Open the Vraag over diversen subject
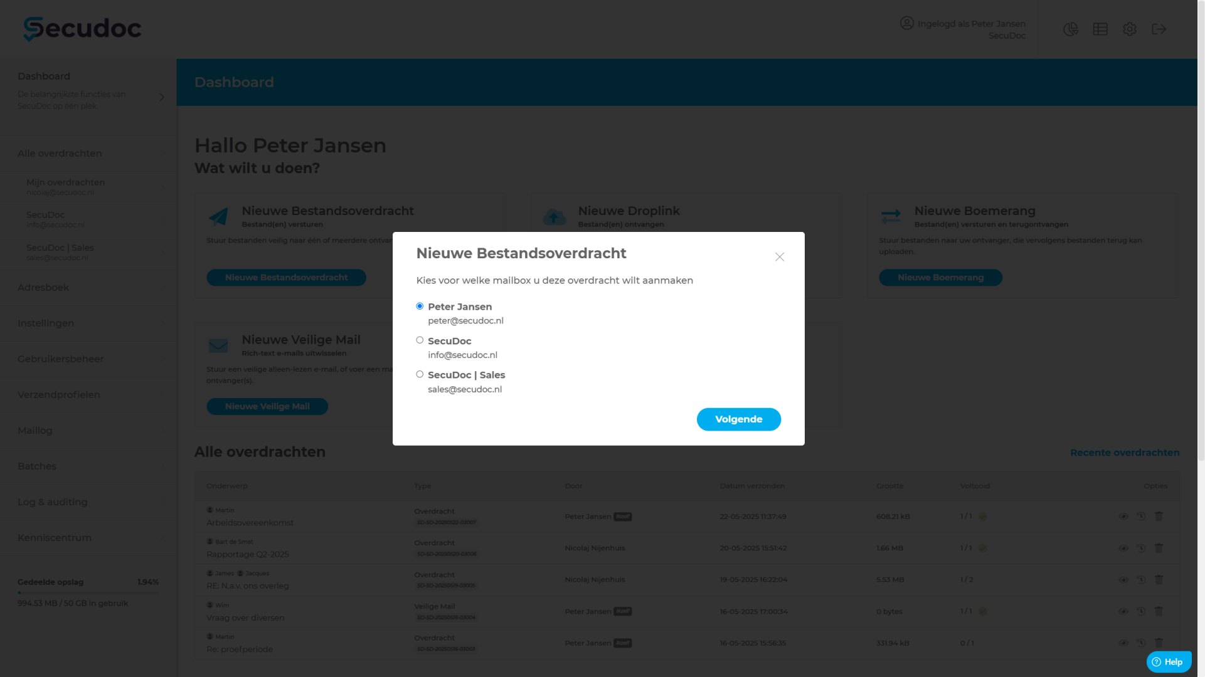 (x=245, y=617)
